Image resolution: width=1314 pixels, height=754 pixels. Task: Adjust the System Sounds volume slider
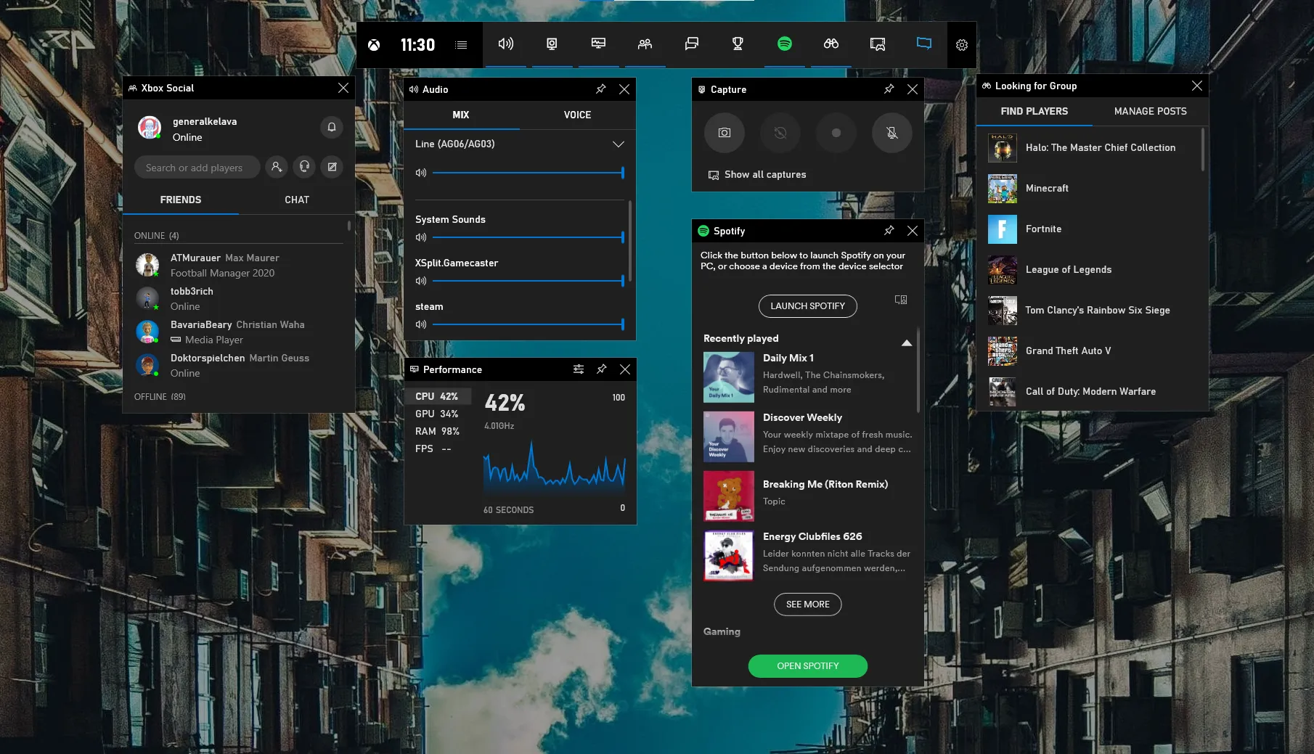529,237
